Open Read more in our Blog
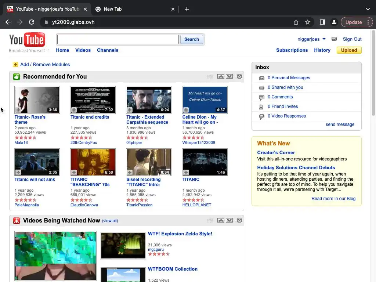376x282 pixels. coord(333,199)
